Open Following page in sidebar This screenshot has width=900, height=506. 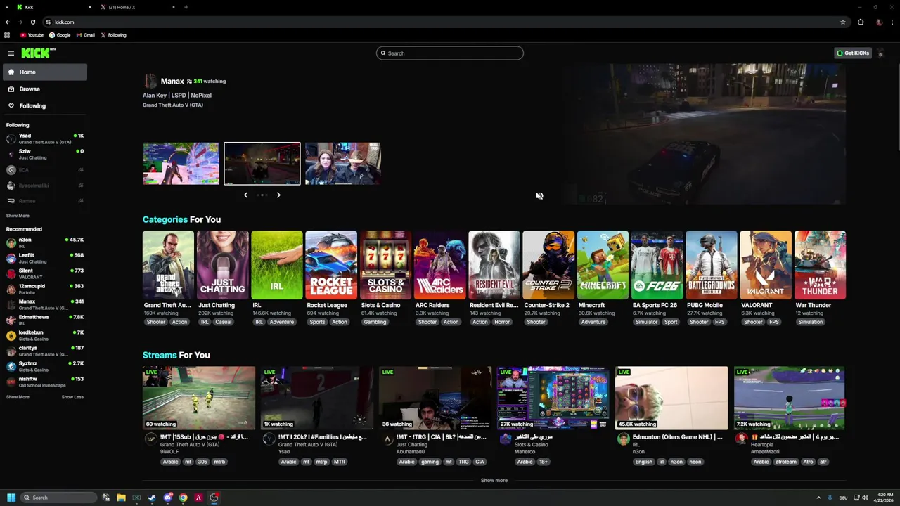(45, 105)
